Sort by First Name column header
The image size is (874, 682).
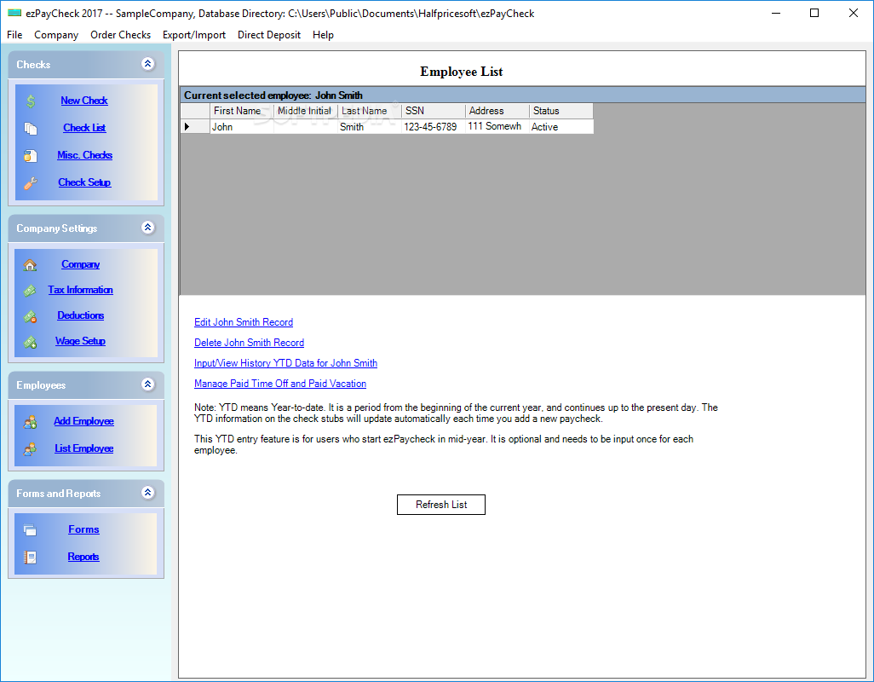242,111
